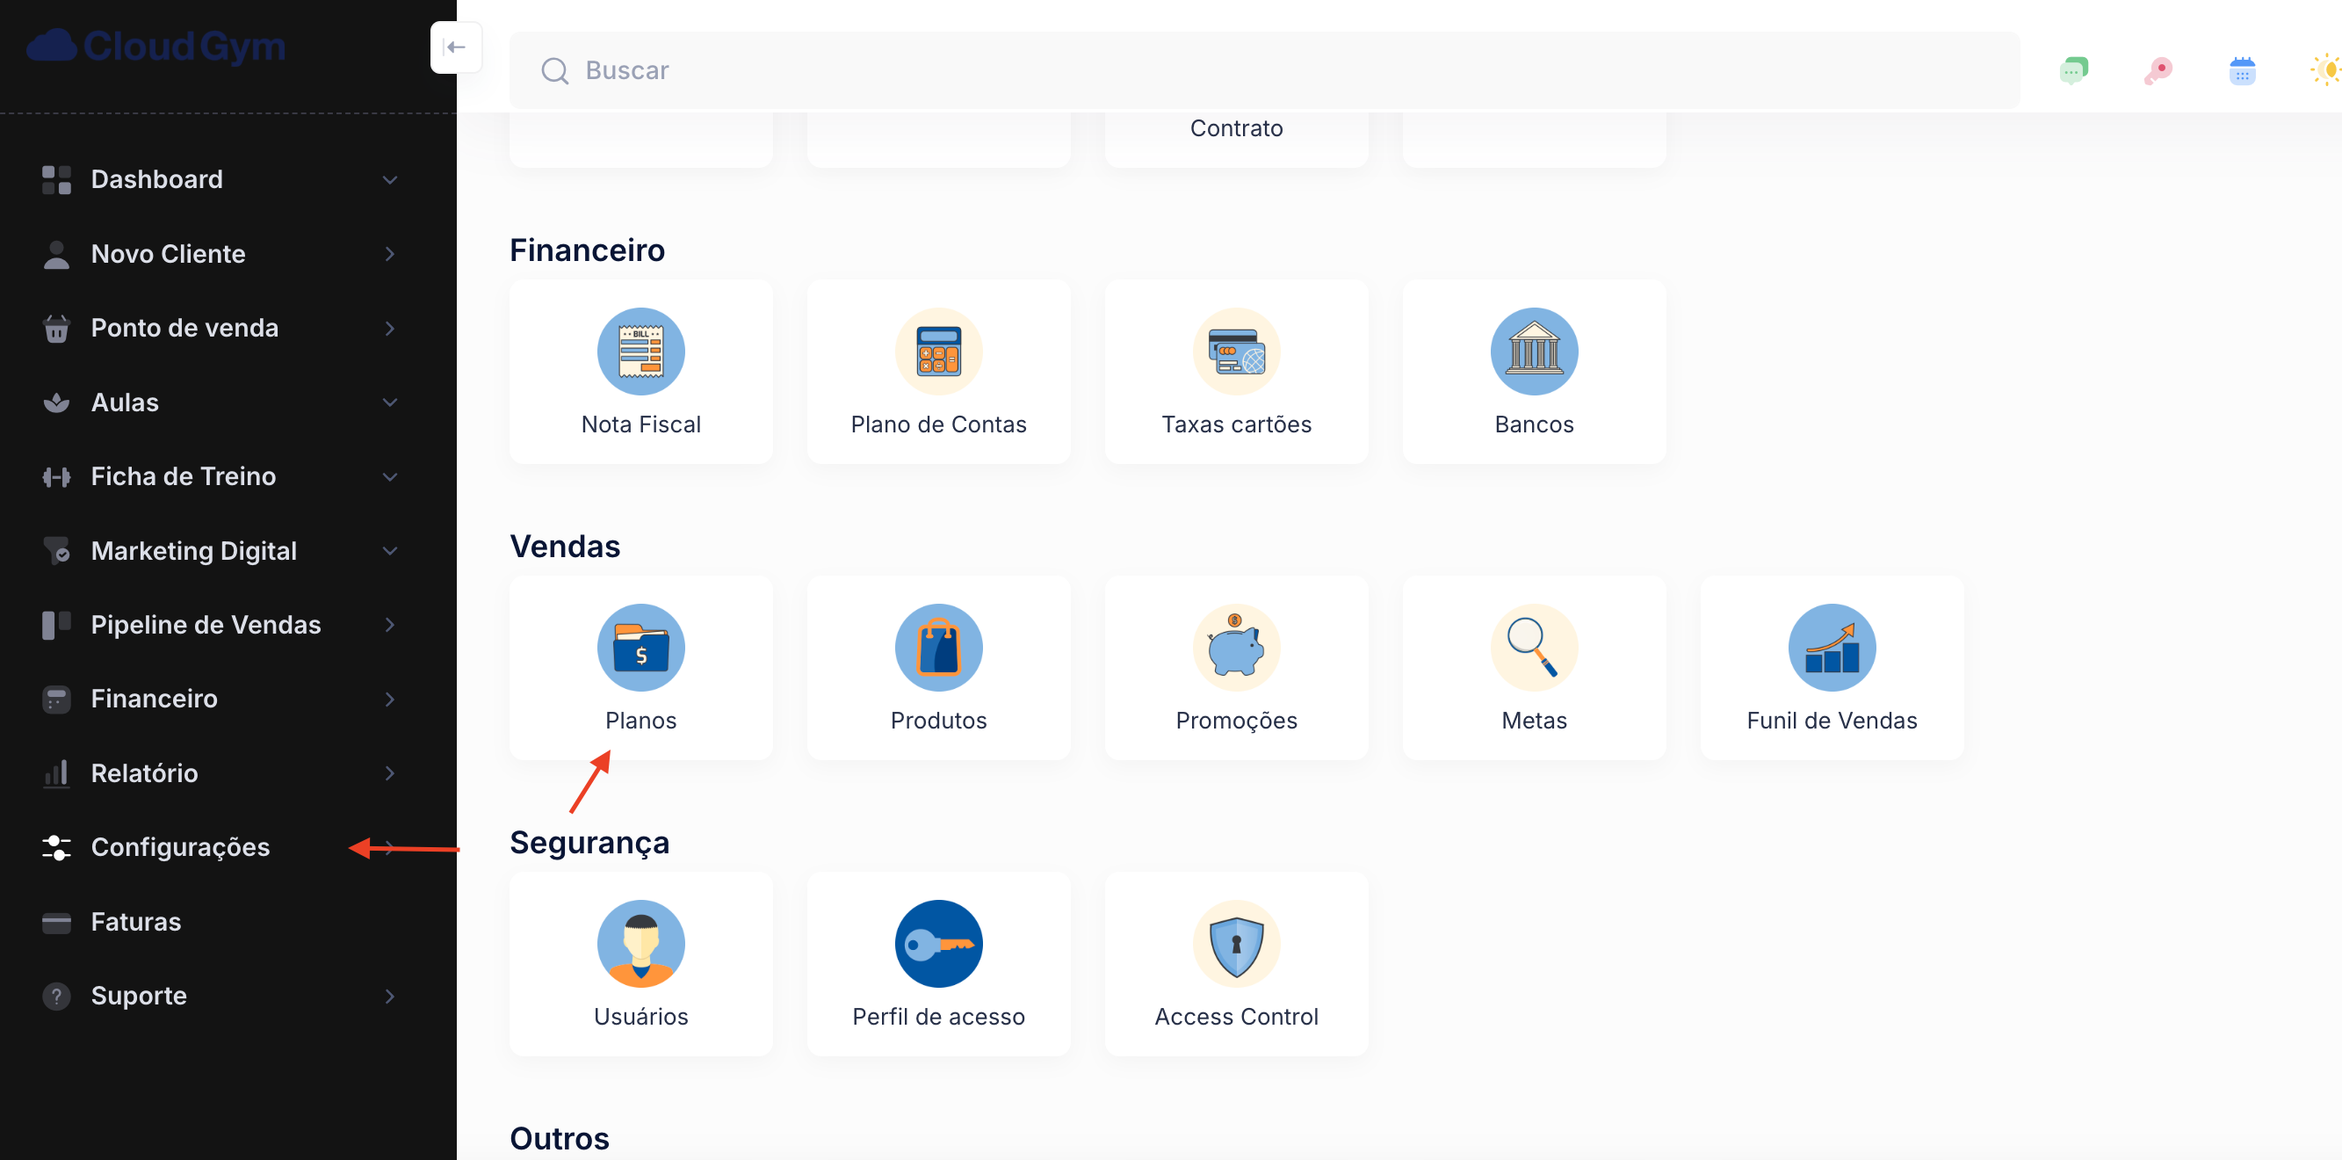Open the Nota Fiscal bill icon
The width and height of the screenshot is (2342, 1160).
640,352
